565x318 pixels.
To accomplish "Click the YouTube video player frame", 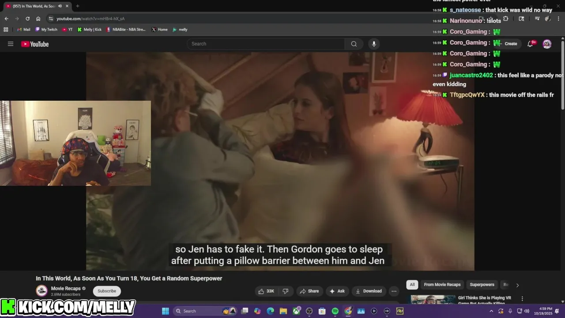I will 280,161.
